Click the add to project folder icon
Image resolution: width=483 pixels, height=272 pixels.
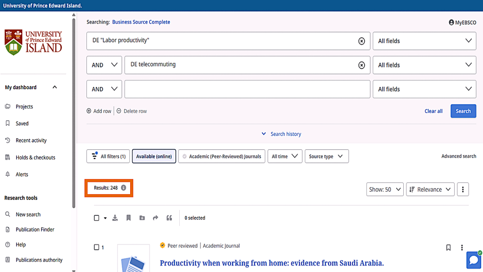tap(142, 218)
